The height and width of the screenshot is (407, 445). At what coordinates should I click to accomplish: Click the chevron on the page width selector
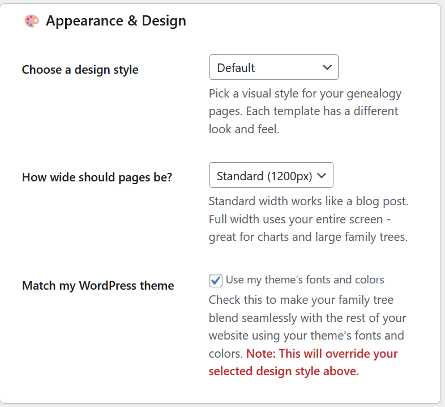point(322,176)
